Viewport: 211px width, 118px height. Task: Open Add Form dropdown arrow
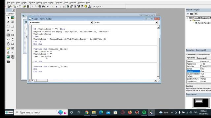click(x=17, y=7)
